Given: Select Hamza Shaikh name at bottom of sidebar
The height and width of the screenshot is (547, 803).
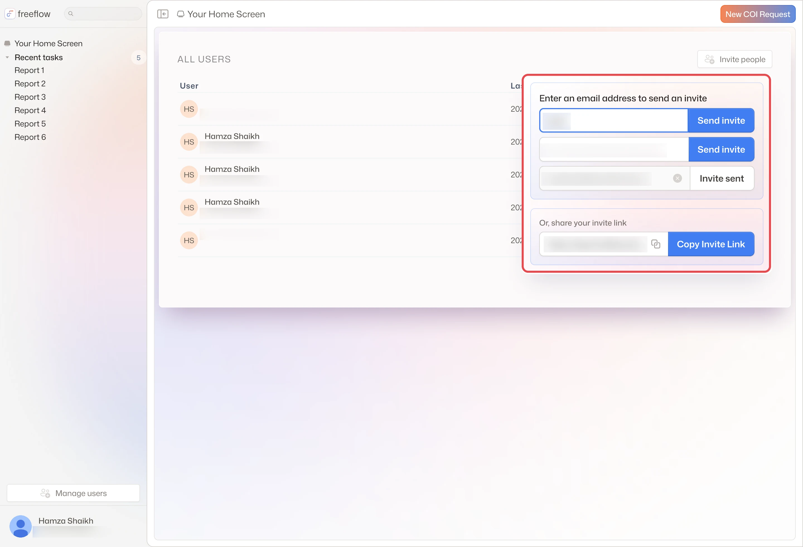Looking at the screenshot, I should 66,521.
